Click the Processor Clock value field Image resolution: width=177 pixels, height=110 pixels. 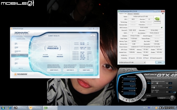[x=170, y=83]
